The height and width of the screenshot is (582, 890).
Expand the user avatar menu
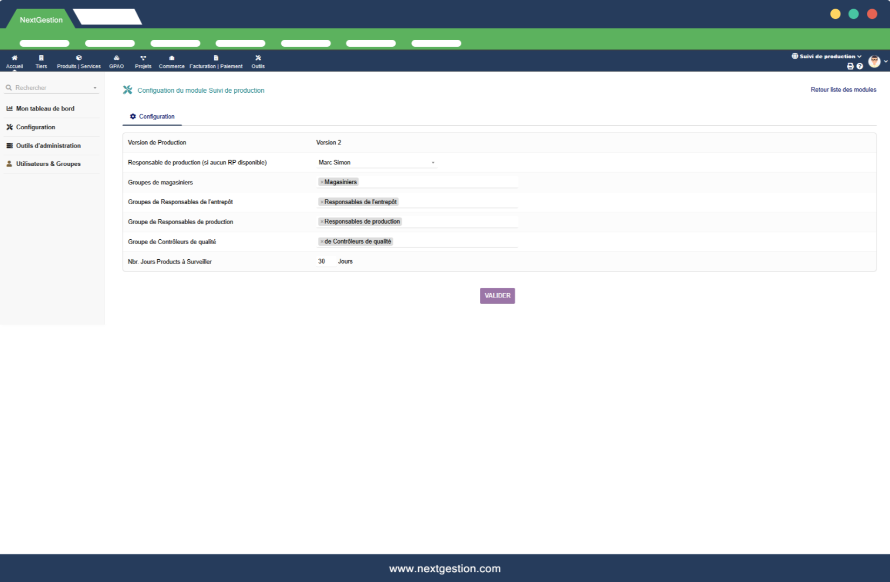877,61
